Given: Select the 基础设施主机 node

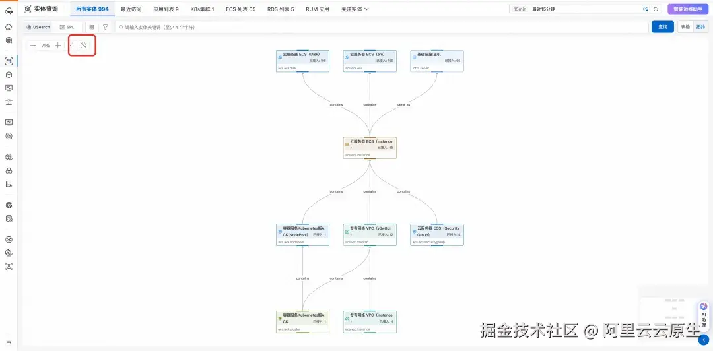Looking at the screenshot, I should tap(437, 61).
